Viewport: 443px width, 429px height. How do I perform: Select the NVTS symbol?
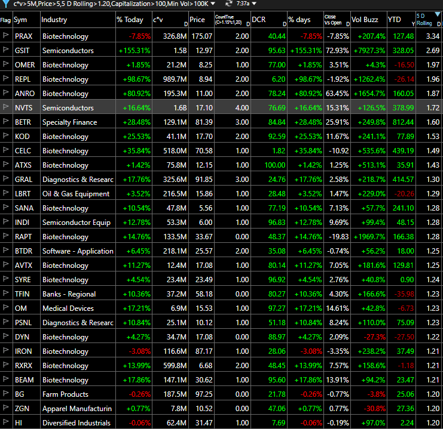[x=24, y=108]
